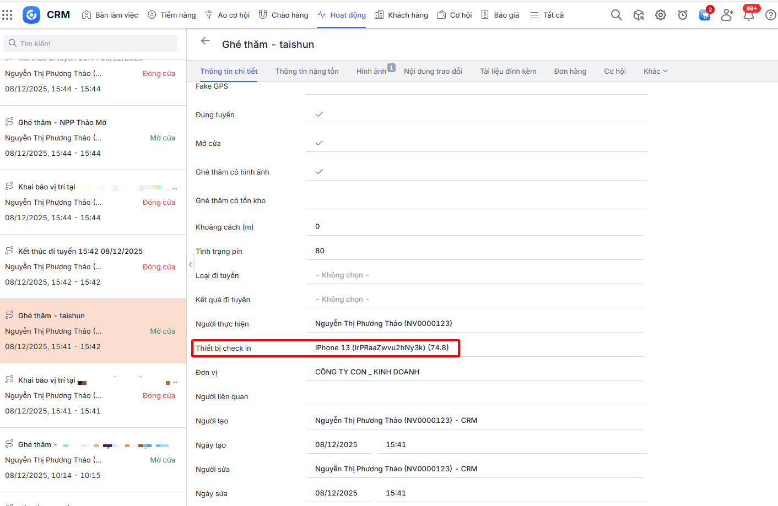
Task: Expand the Khác dropdown tab
Action: (x=655, y=71)
